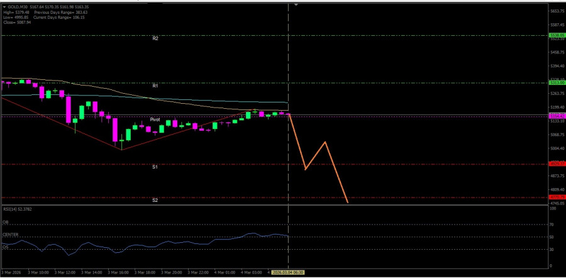The height and width of the screenshot is (278, 566).
Task: Select the R1 resistance level label
Action: pos(155,85)
